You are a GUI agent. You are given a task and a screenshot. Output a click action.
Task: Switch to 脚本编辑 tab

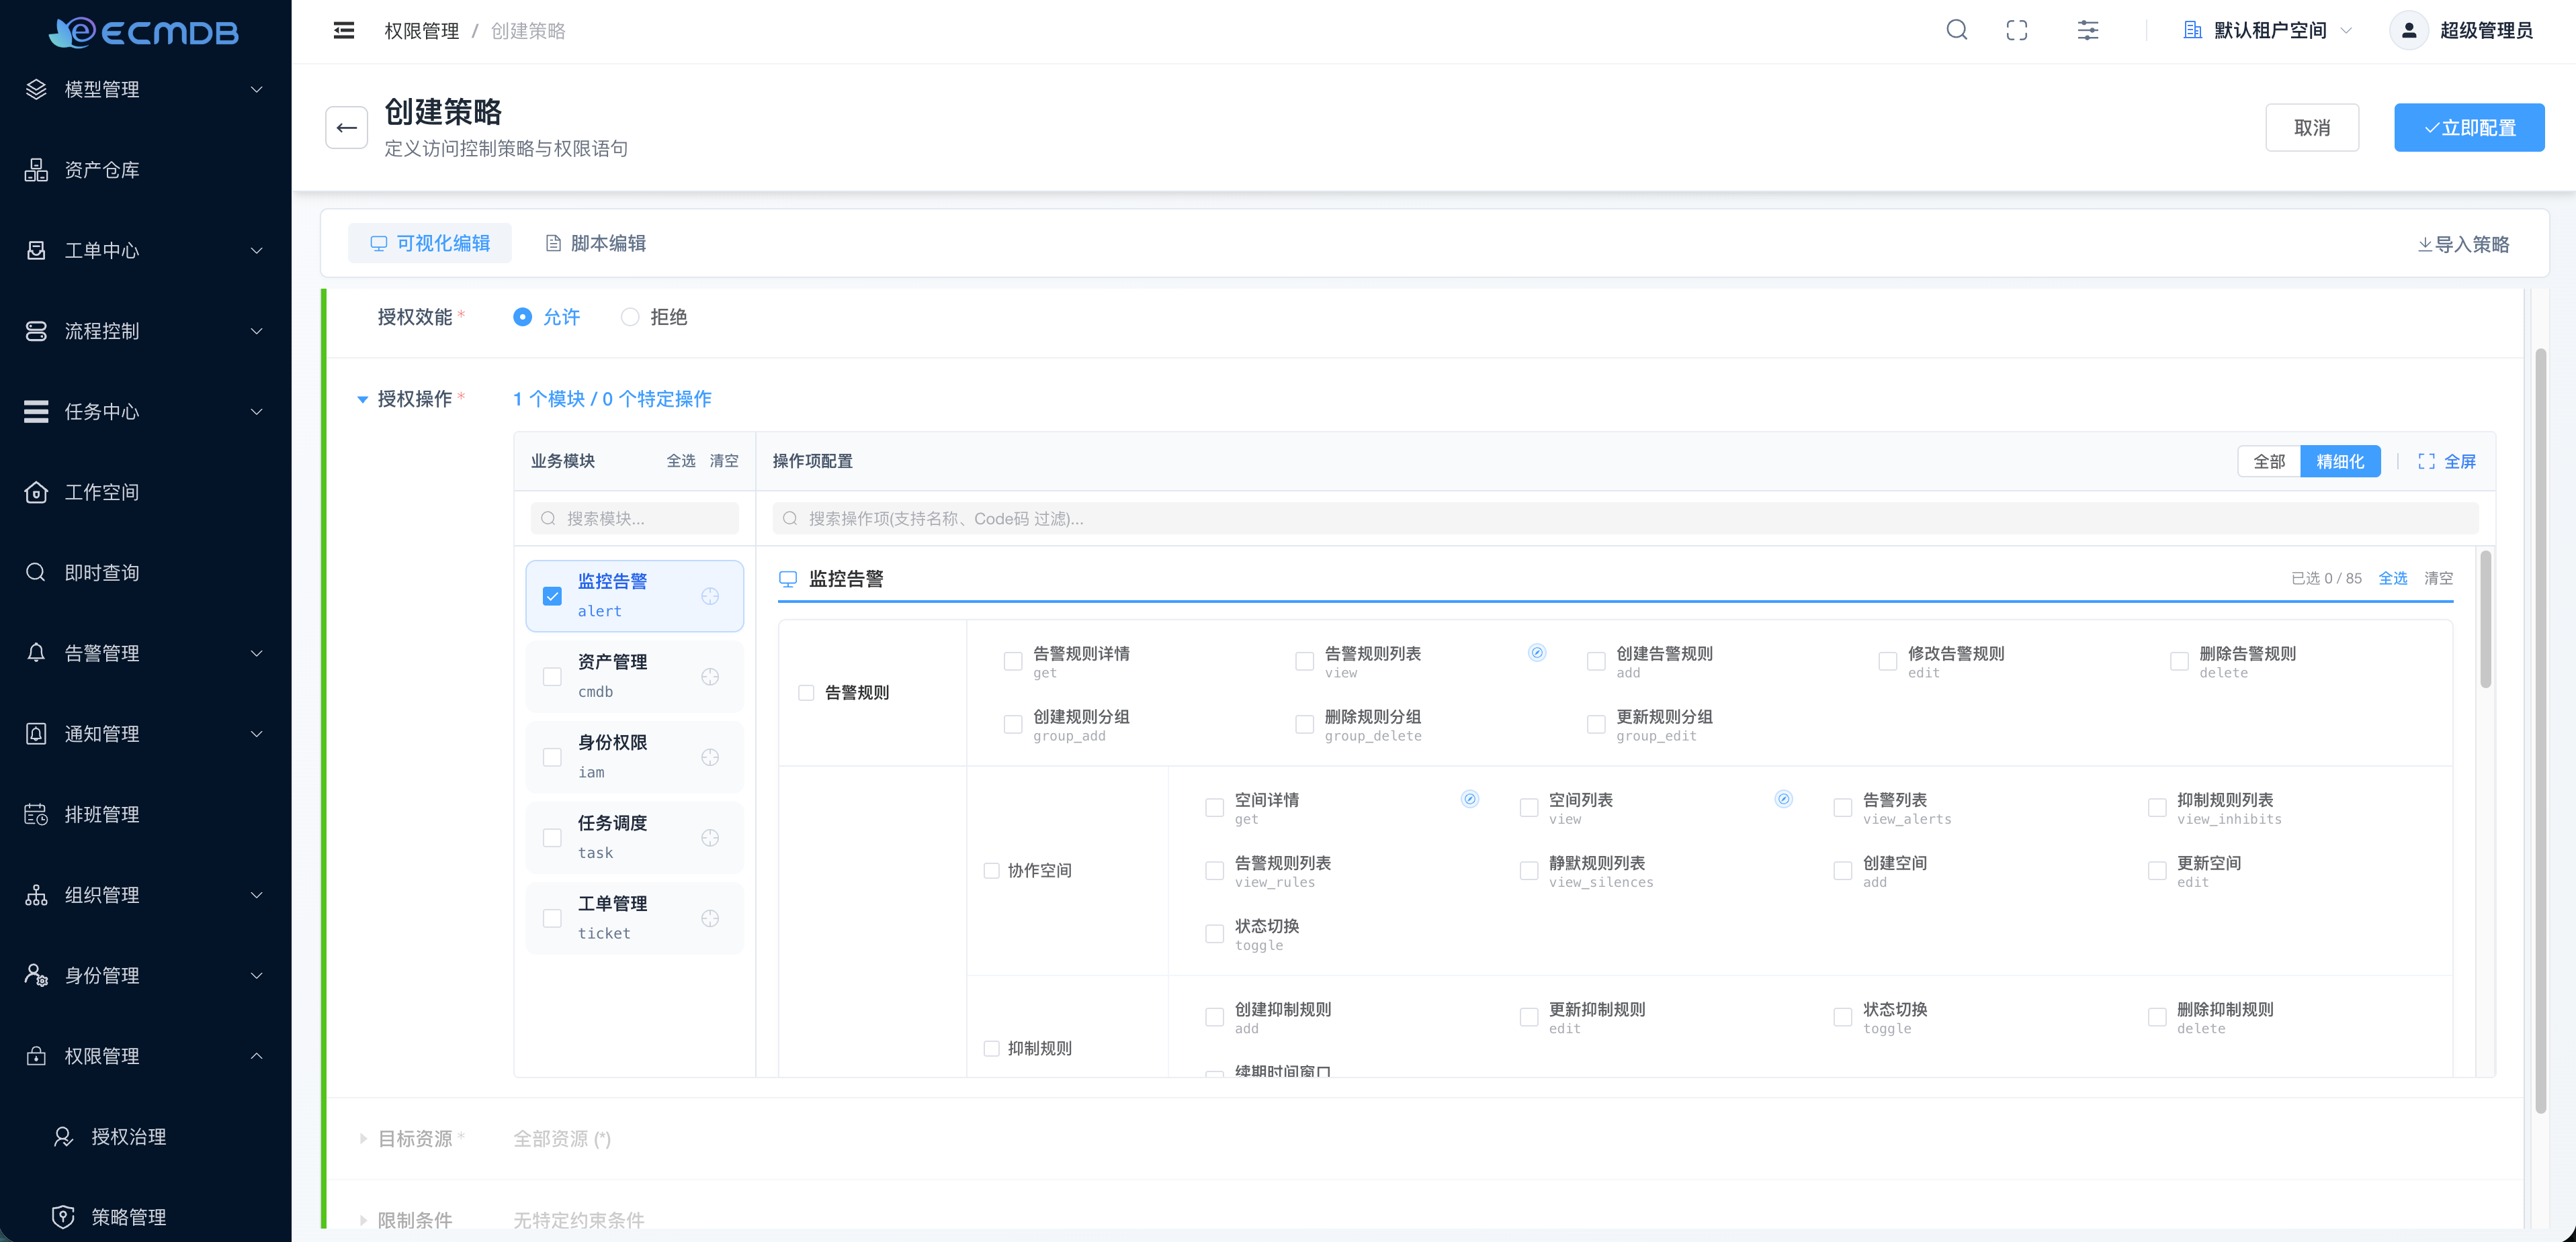point(596,244)
